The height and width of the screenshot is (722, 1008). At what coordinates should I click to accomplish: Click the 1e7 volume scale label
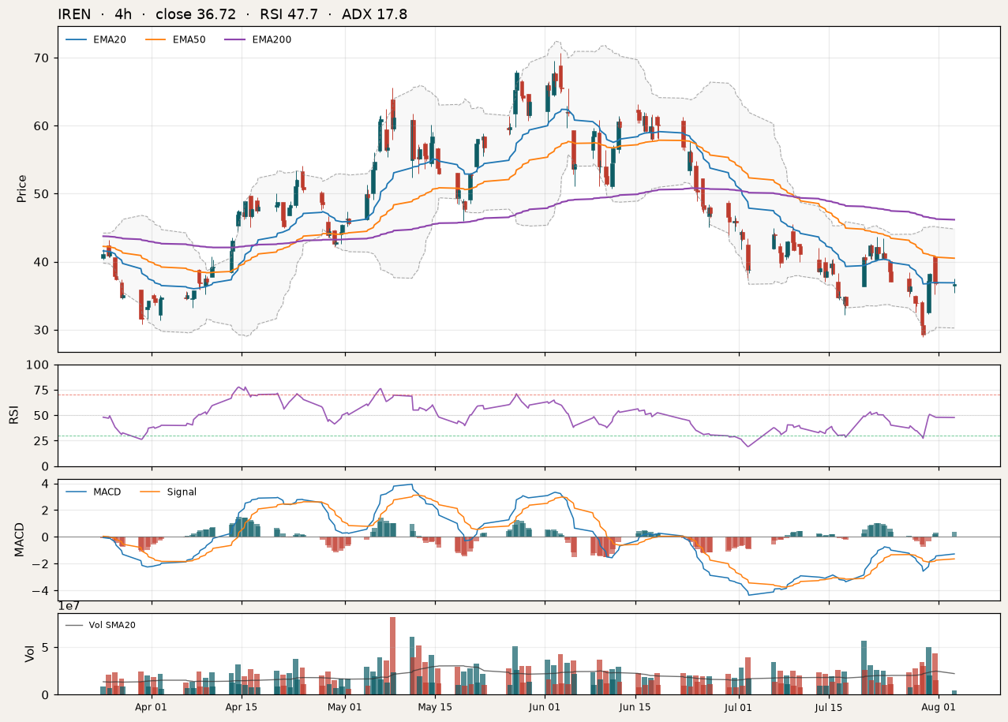(68, 606)
